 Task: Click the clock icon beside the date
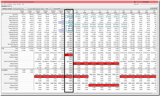point(135,2)
